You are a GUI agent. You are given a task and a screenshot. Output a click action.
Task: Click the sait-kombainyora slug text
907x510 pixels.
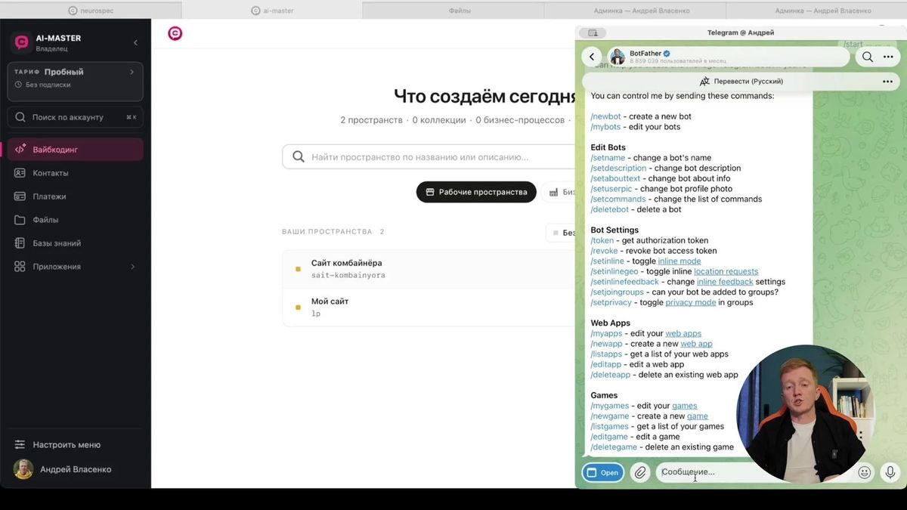348,276
